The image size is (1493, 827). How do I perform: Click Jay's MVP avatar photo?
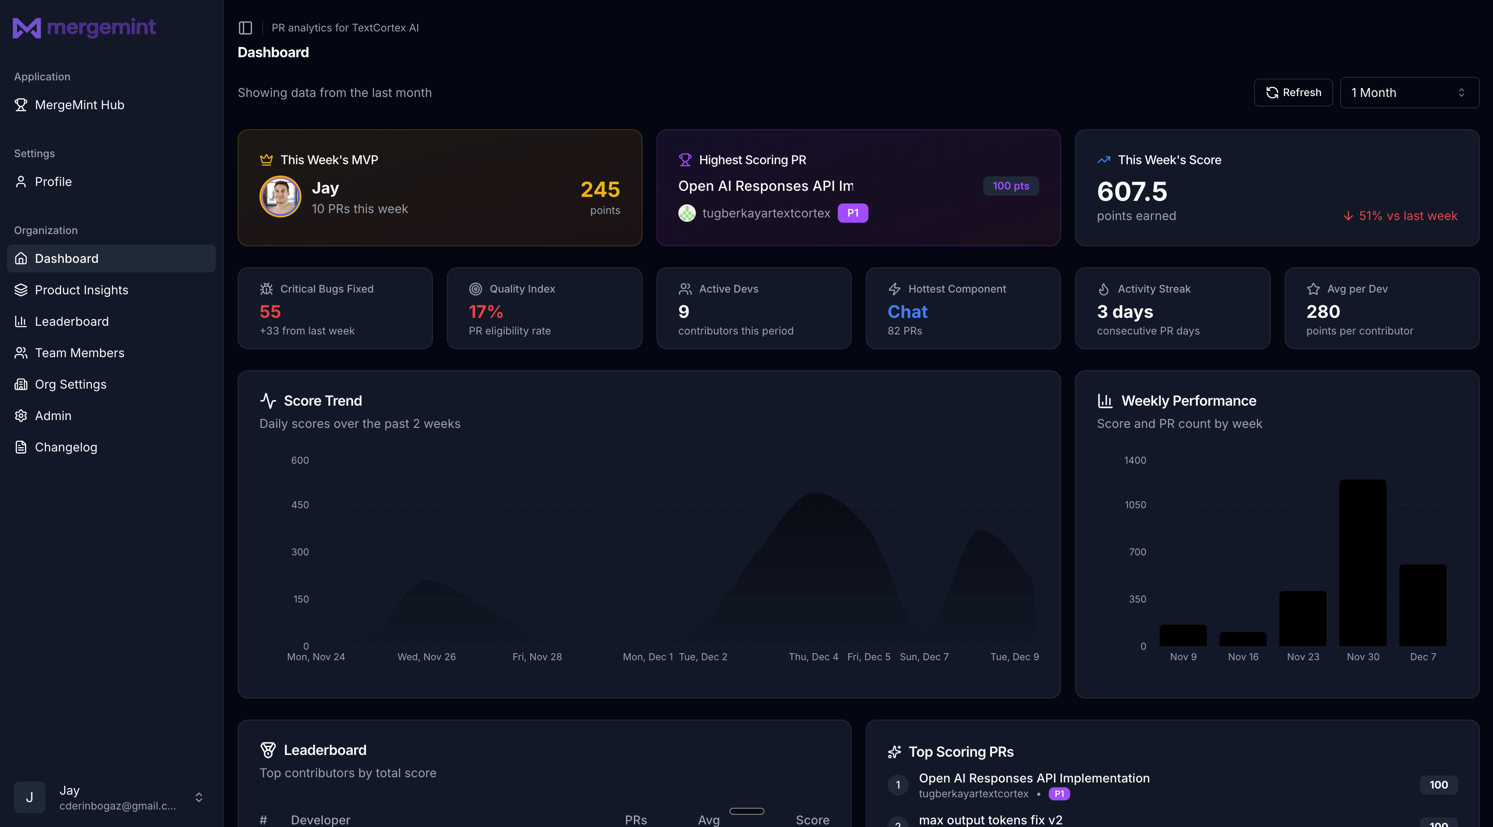click(280, 196)
